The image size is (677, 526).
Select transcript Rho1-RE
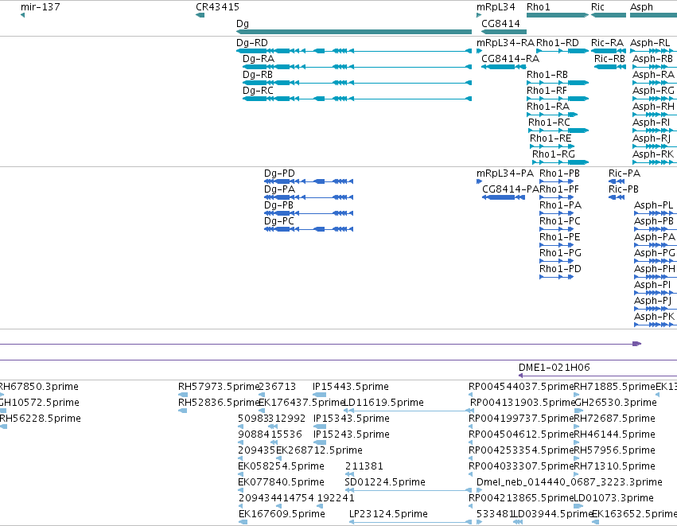(x=552, y=147)
